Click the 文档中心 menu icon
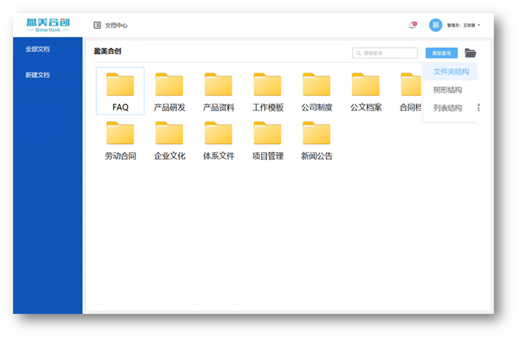Screen dimensions: 520x340 pos(97,26)
